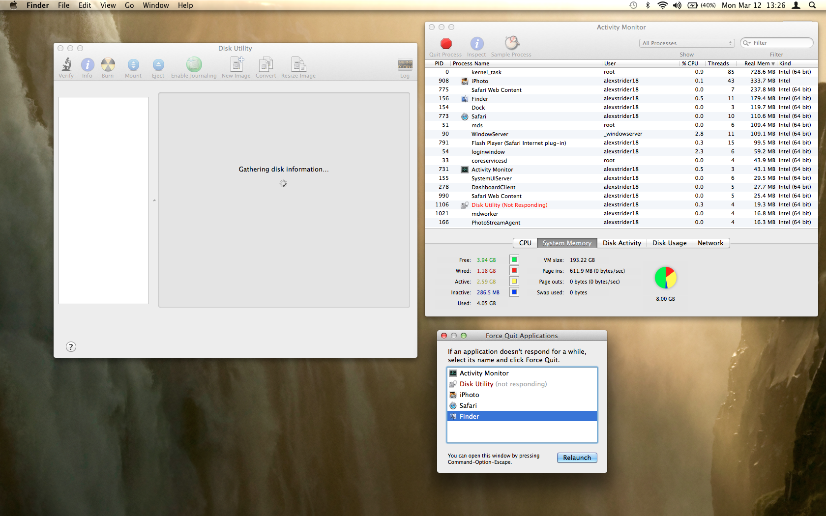This screenshot has width=826, height=516.
Task: Open the Edit menu
Action: pos(85,5)
